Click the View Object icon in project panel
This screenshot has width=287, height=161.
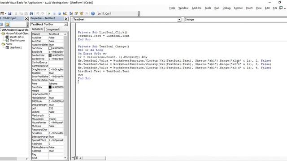[1, 24]
